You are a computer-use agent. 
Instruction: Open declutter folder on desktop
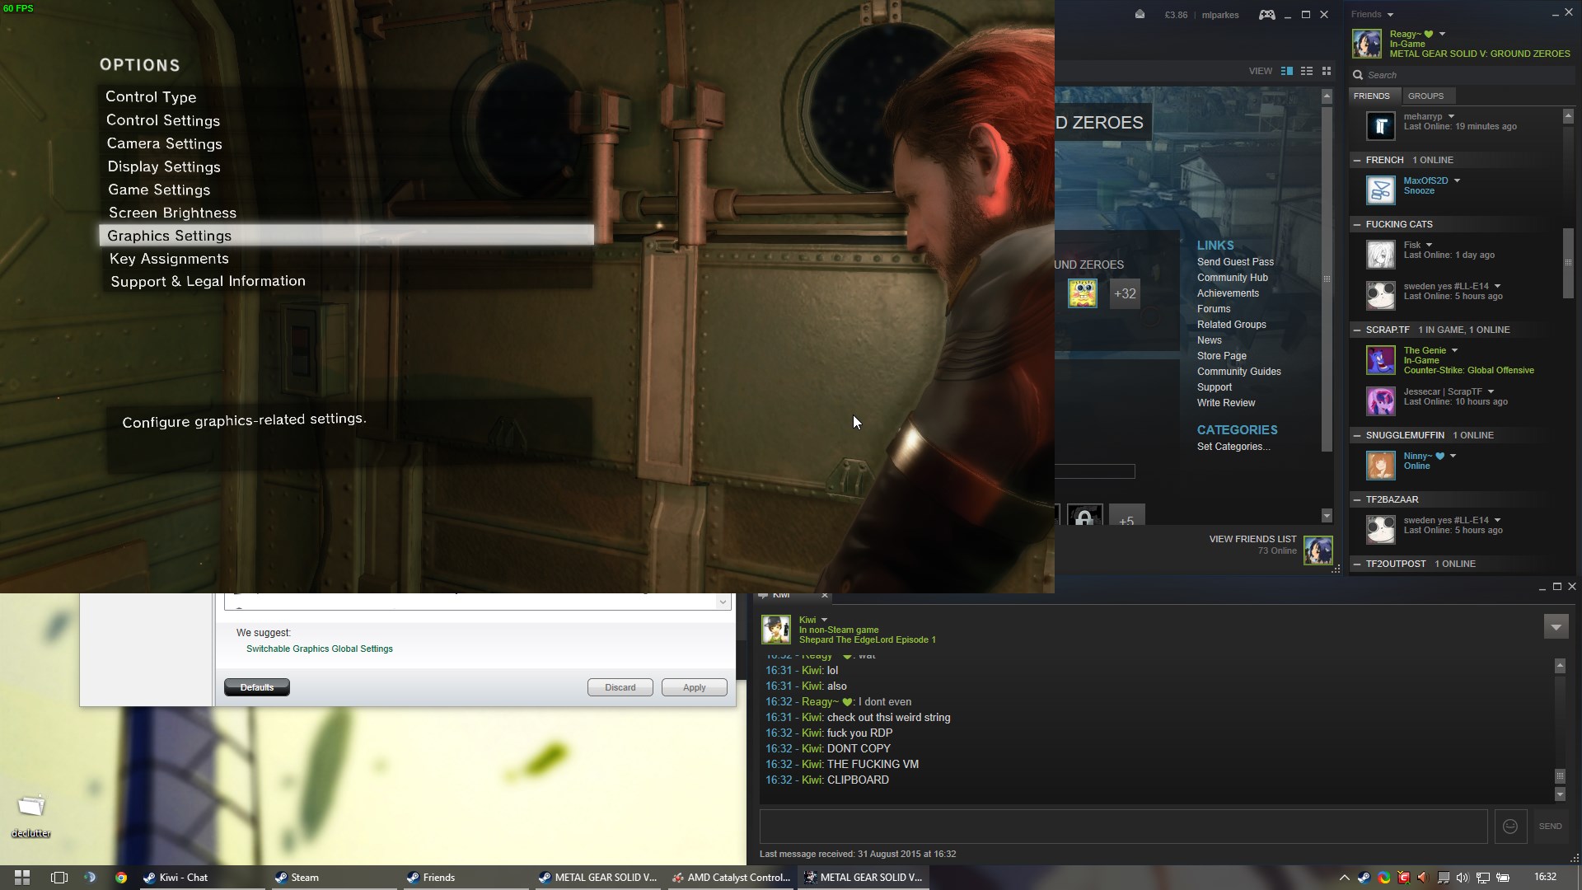[x=31, y=816]
